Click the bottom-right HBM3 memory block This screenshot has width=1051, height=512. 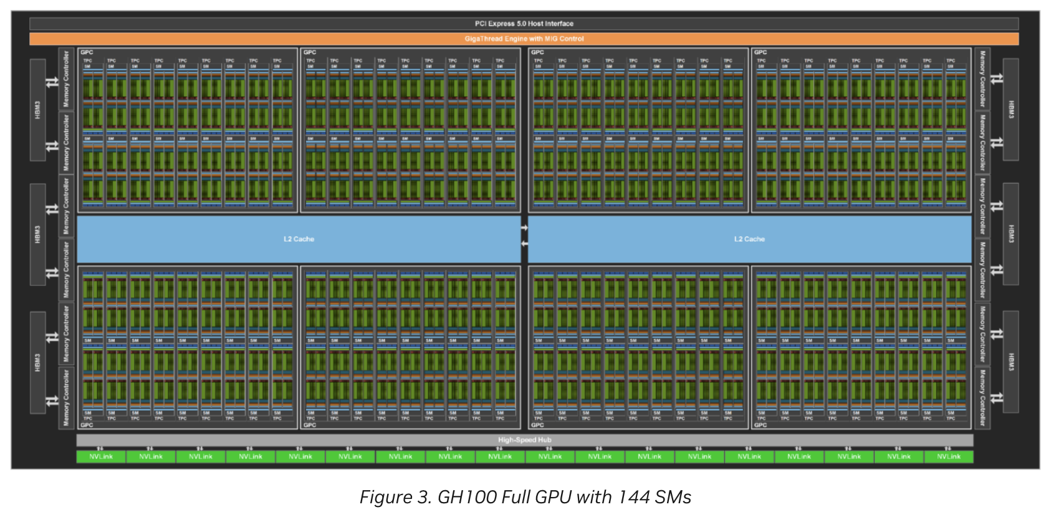(1010, 362)
